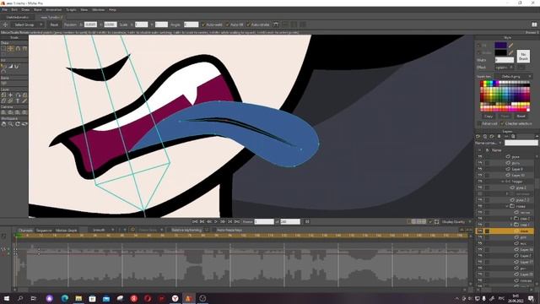Select the Roll Camera tool
This screenshot has width=540, height=304.
18,112
